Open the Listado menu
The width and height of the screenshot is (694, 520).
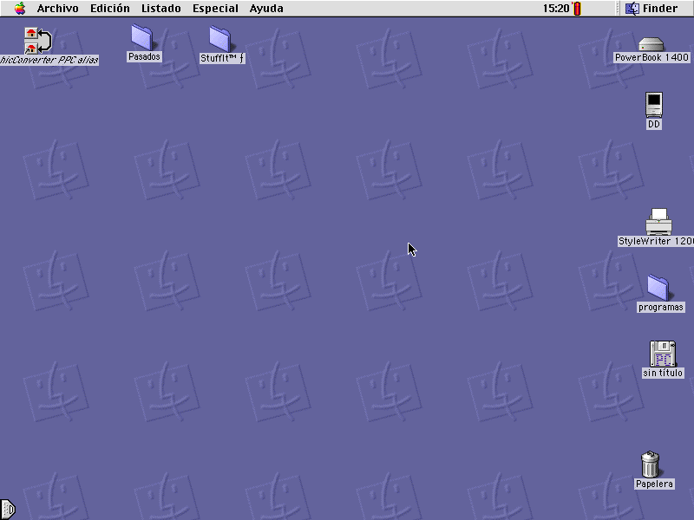pos(161,9)
